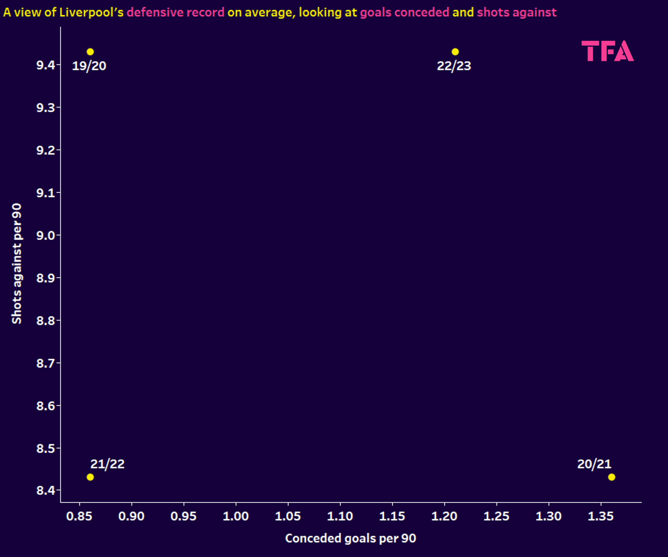
Task: Click the 'Conceded goals per 90' axis title
Action: pyautogui.click(x=350, y=539)
